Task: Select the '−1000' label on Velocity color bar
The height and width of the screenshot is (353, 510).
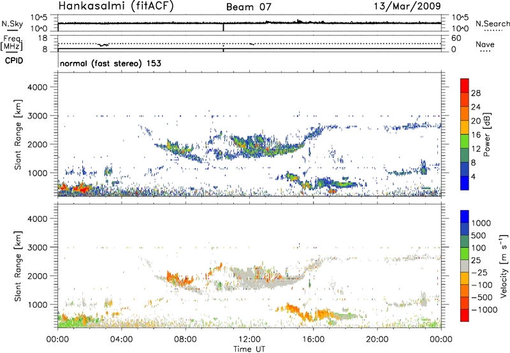Action: pos(484,310)
